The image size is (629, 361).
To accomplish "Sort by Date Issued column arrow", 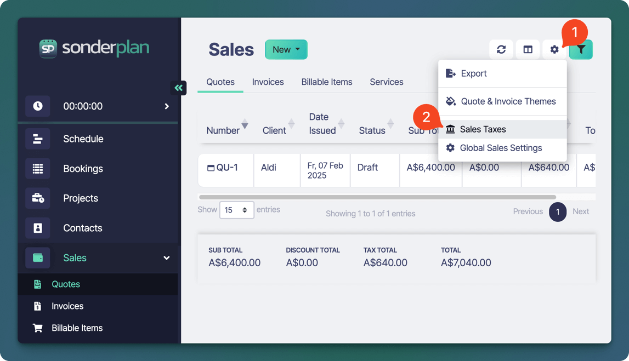I will tap(342, 124).
